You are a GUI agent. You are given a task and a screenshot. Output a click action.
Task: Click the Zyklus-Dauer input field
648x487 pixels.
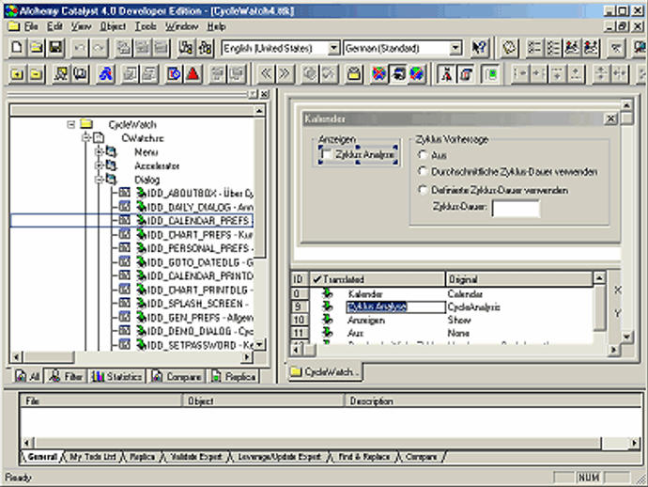(x=516, y=208)
